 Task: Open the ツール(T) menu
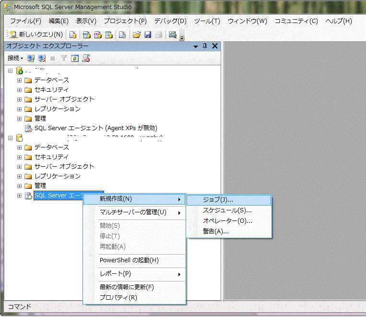(x=207, y=21)
